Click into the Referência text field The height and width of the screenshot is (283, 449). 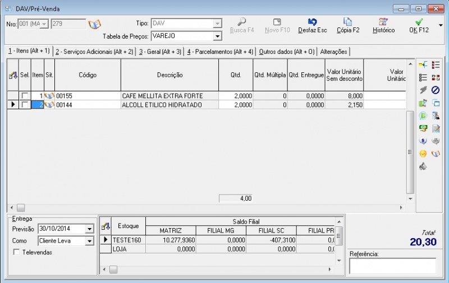pos(392,266)
